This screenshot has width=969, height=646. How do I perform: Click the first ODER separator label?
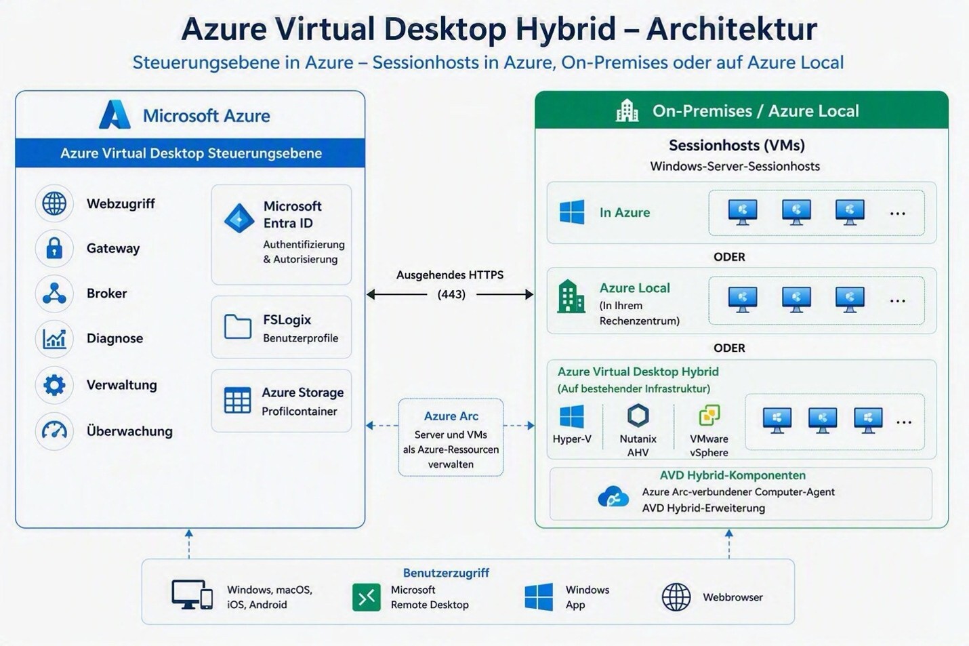(729, 257)
